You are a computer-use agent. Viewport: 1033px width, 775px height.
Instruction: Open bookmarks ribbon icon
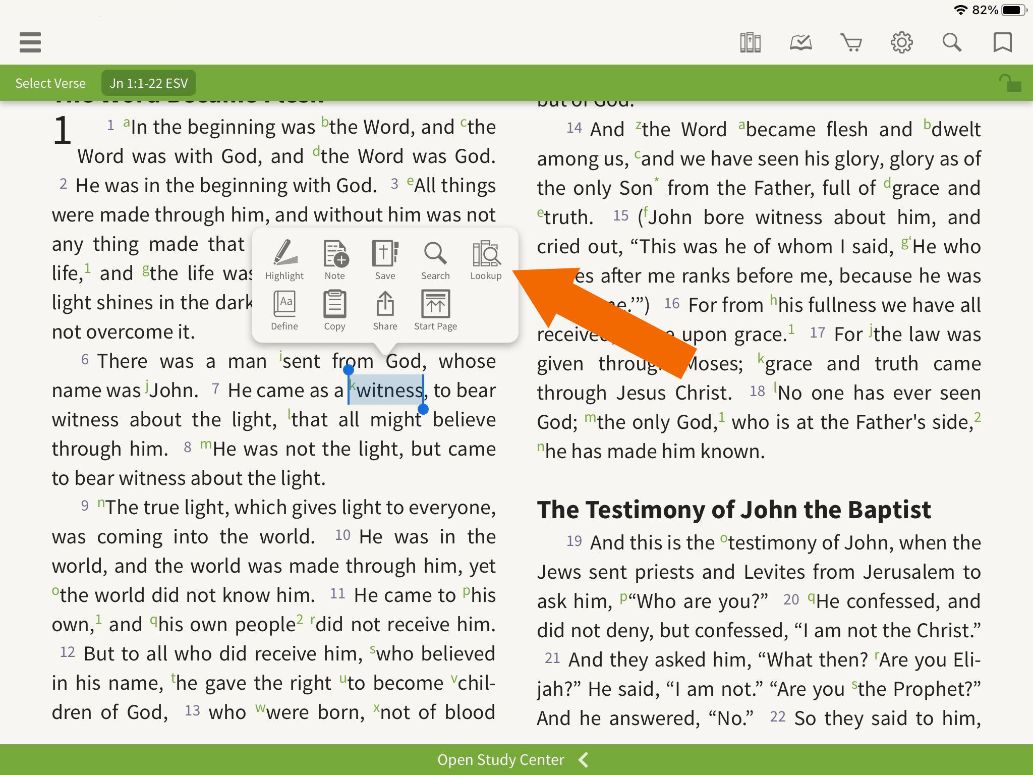pos(1002,42)
